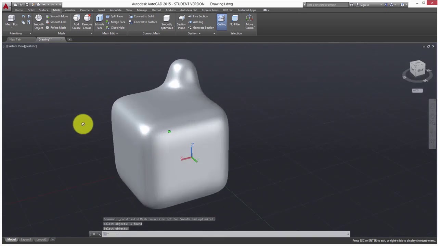Click the Open file quick-access icon
The image size is (438, 246).
coord(21,4)
